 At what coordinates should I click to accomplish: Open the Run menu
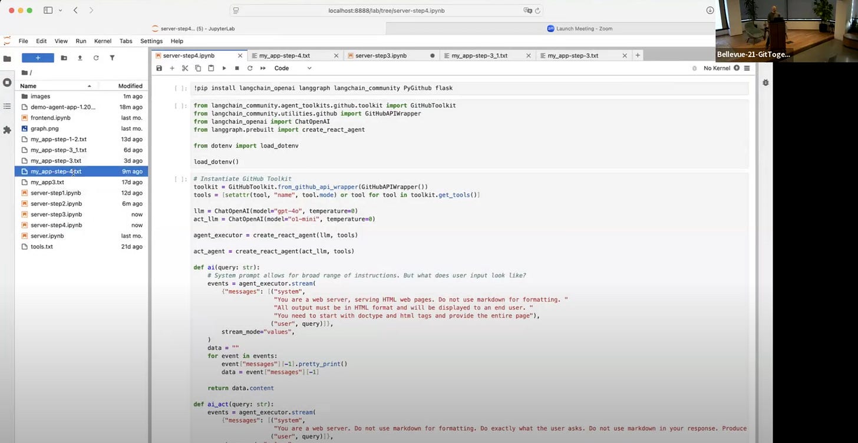point(81,41)
